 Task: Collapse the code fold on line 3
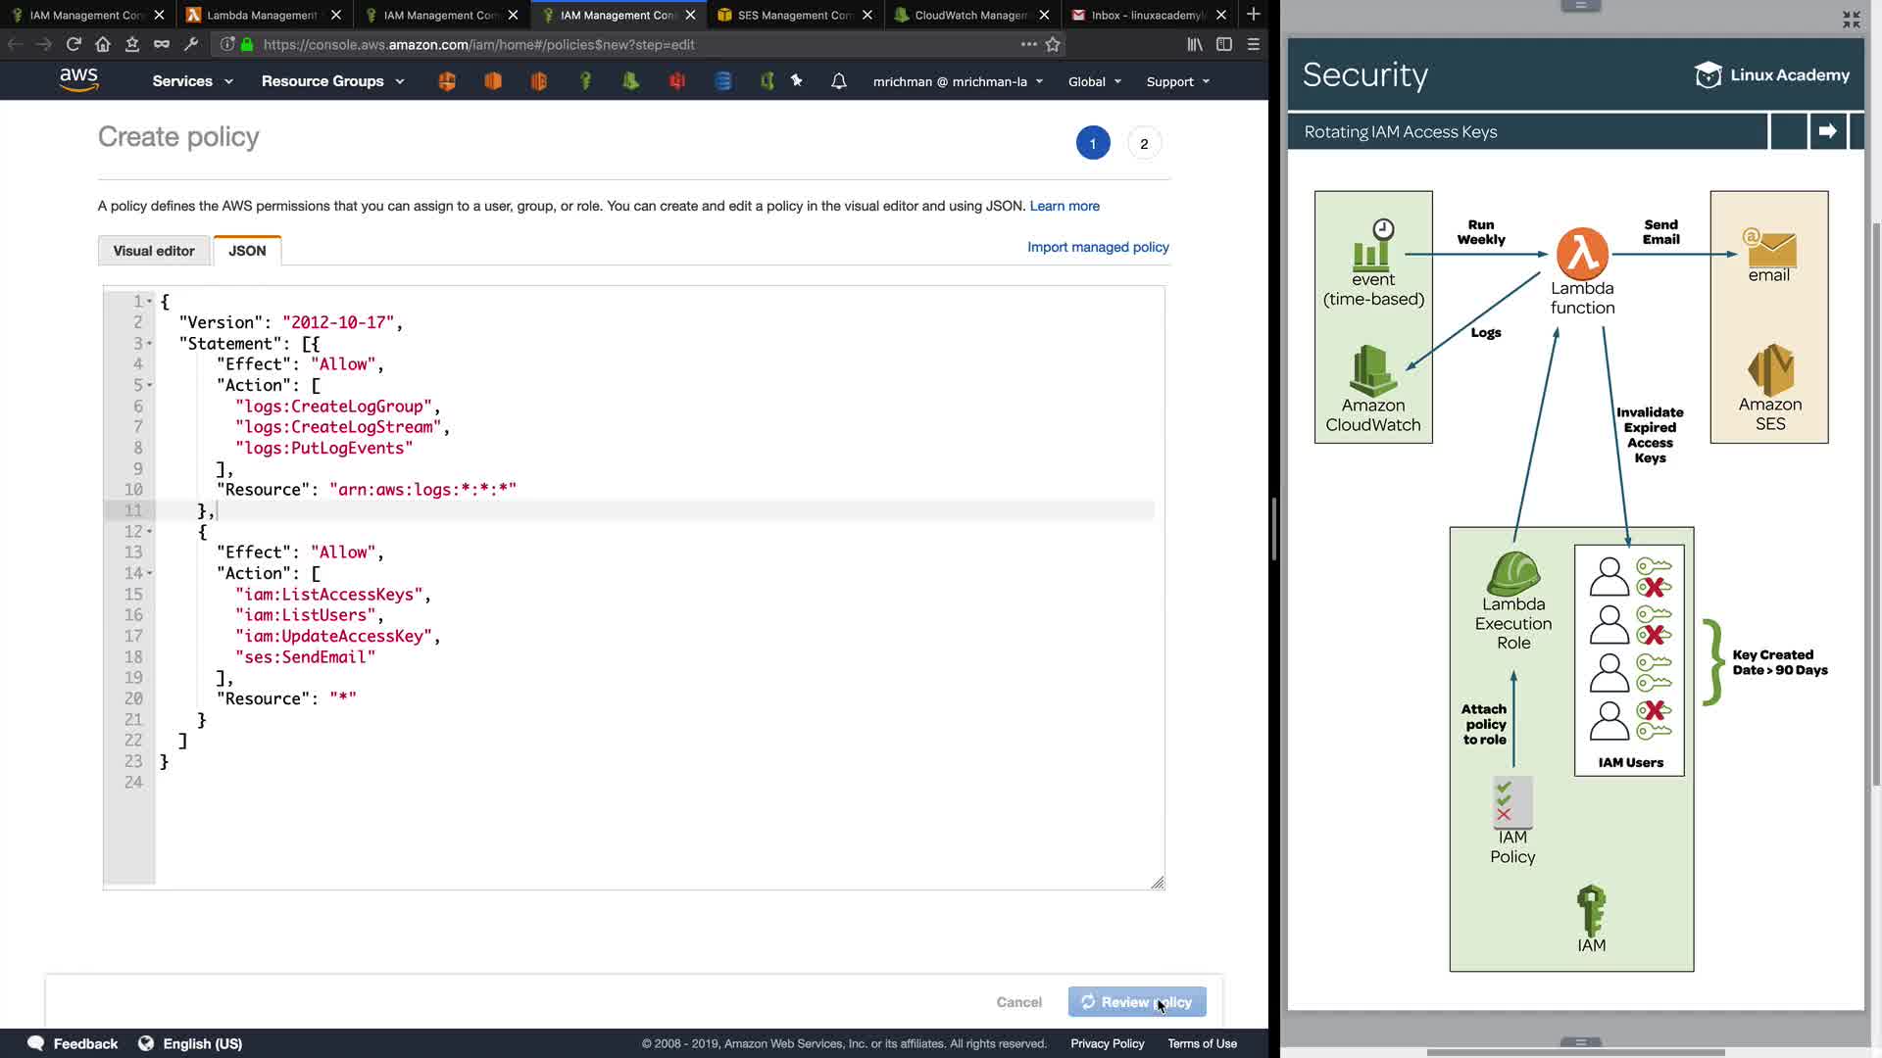coord(149,344)
